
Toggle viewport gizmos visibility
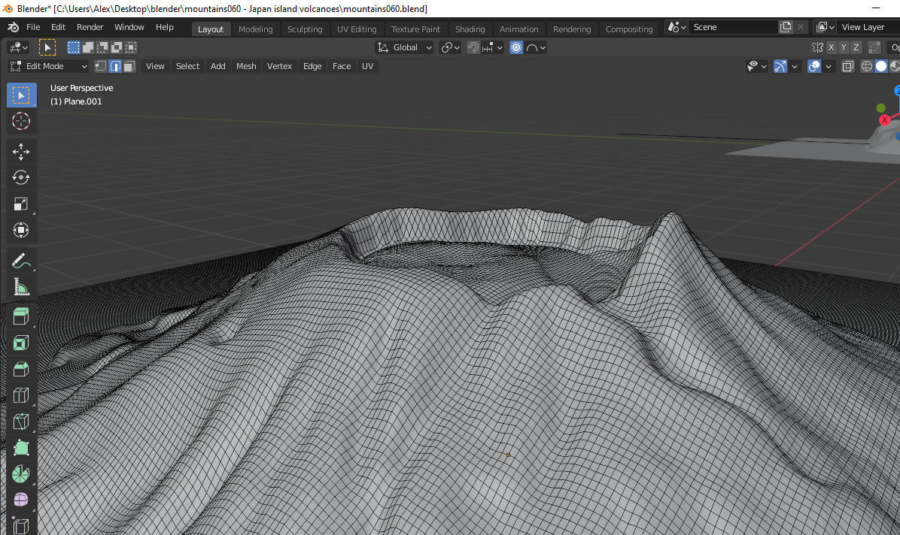coord(780,67)
